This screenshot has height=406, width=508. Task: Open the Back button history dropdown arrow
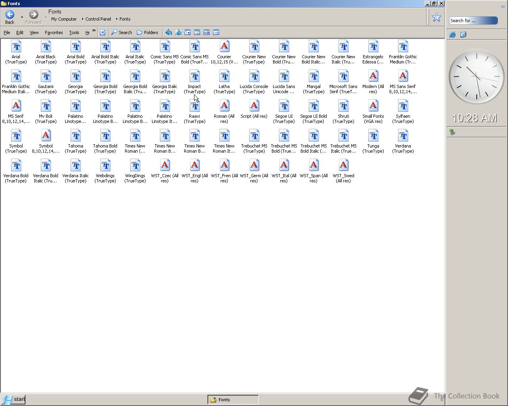coord(22,17)
